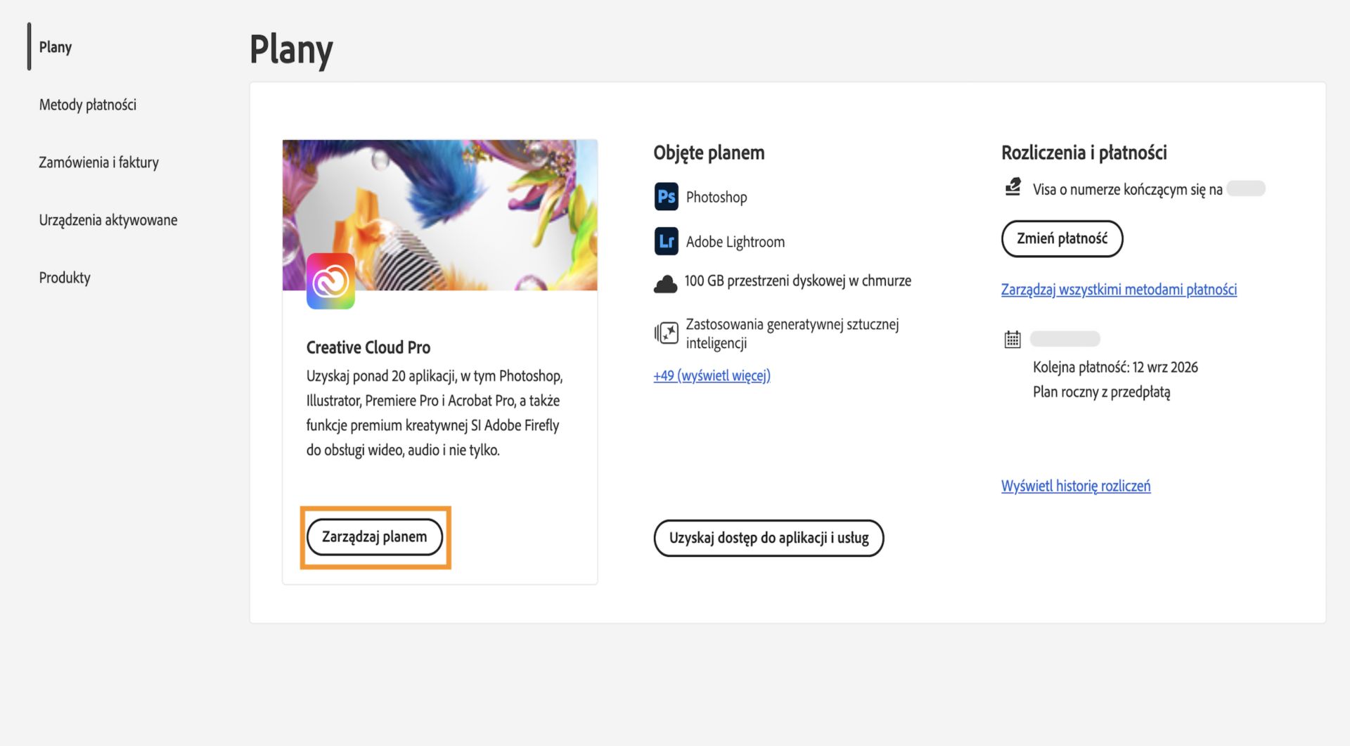
Task: Open the Produkty sidebar item
Action: click(65, 278)
